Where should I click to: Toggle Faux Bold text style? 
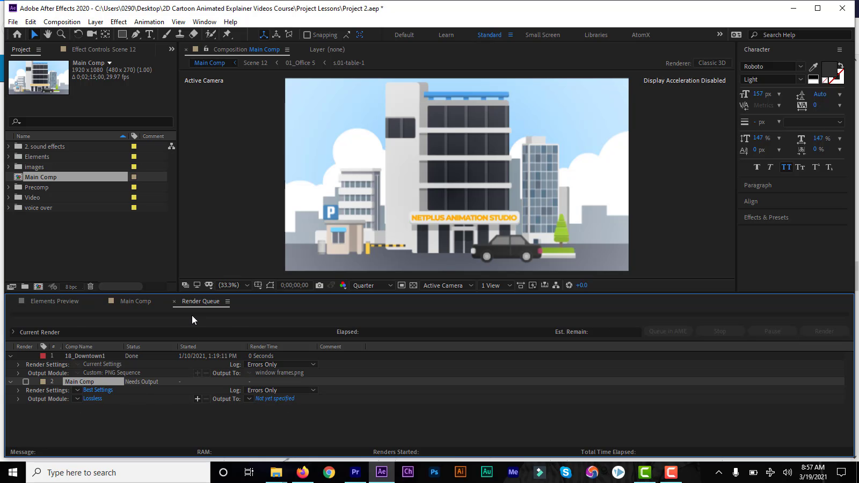[x=757, y=167]
